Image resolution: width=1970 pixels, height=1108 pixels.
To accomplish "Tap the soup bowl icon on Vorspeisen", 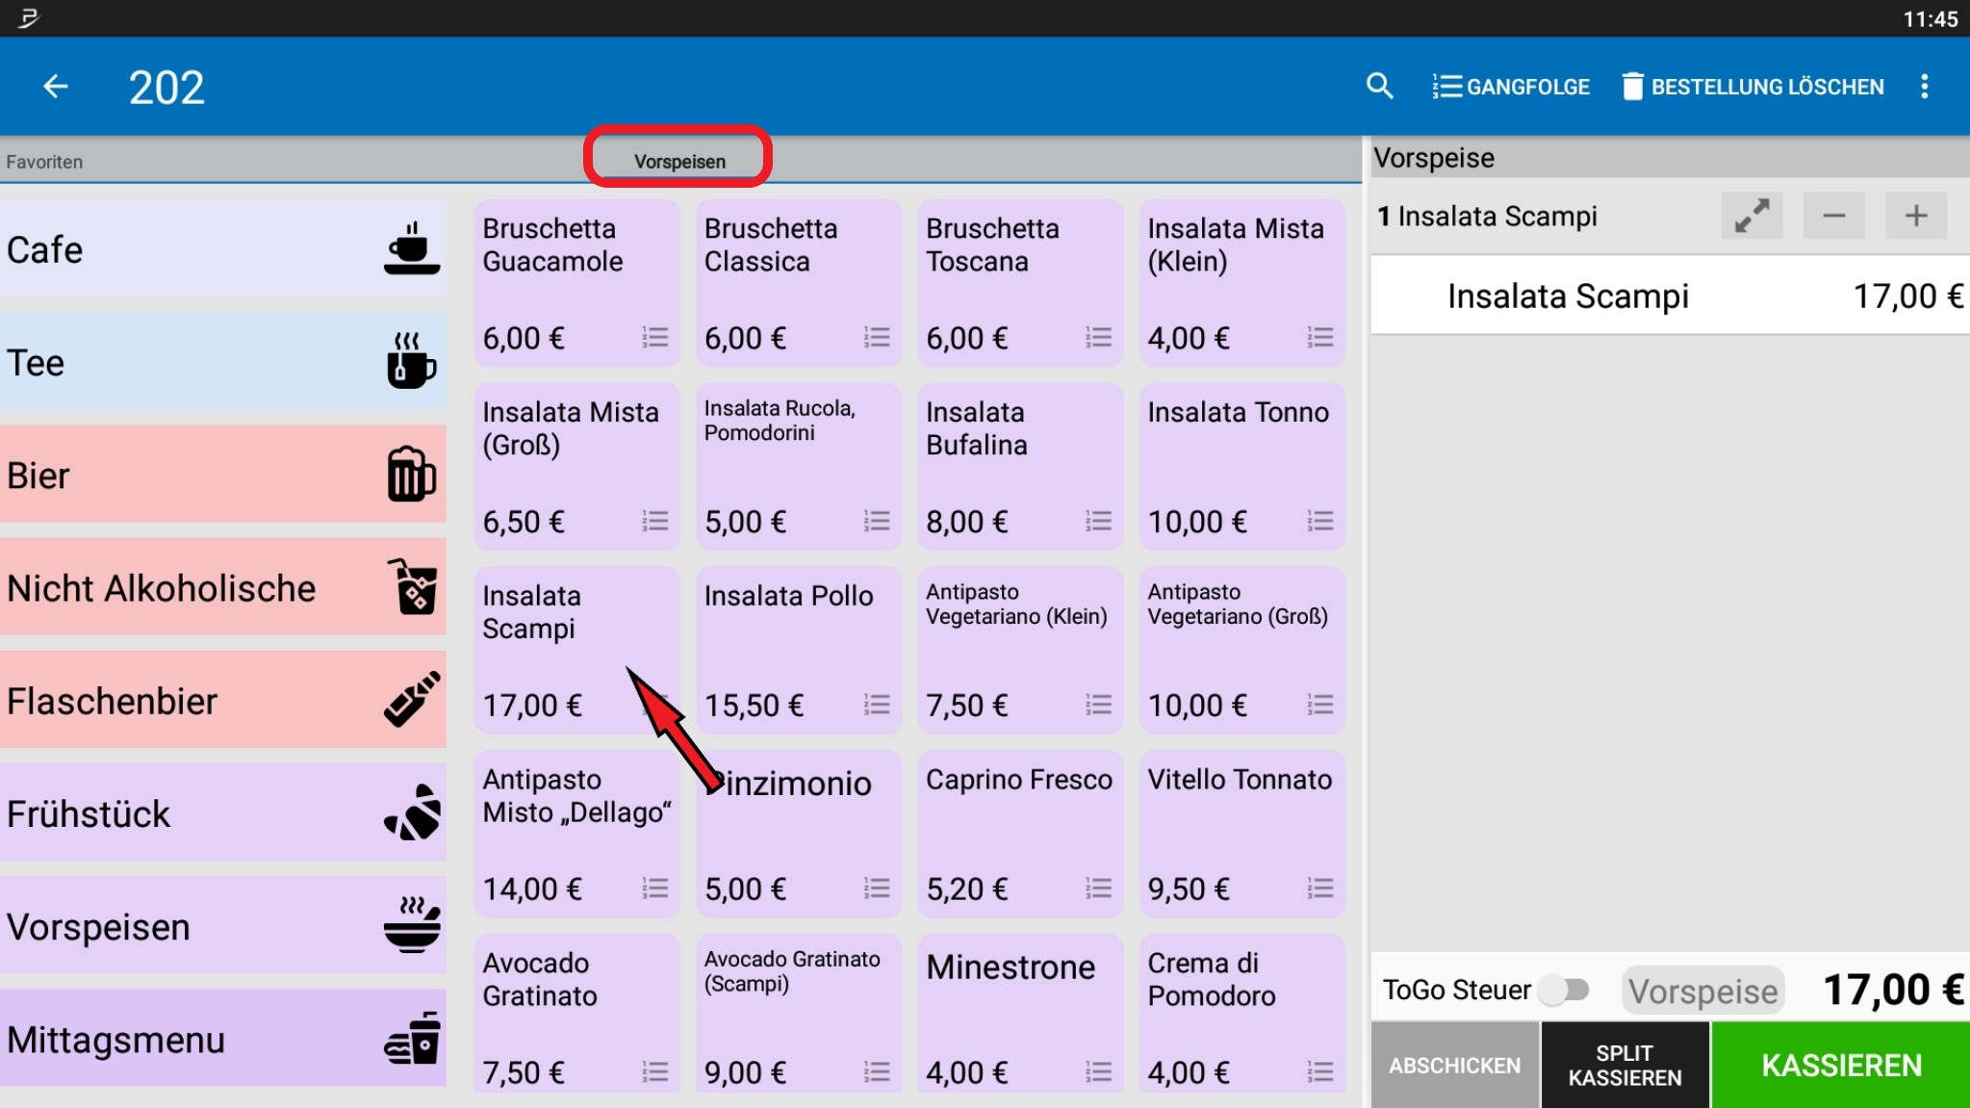I will click(x=411, y=923).
